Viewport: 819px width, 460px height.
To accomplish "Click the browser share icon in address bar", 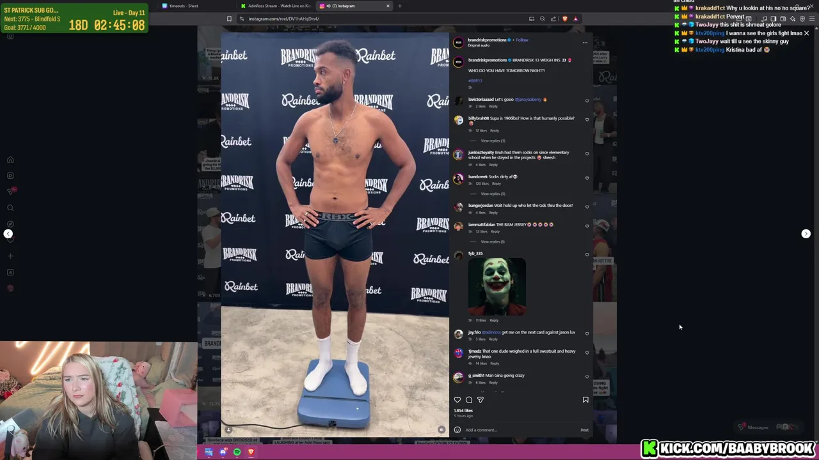I will [553, 19].
